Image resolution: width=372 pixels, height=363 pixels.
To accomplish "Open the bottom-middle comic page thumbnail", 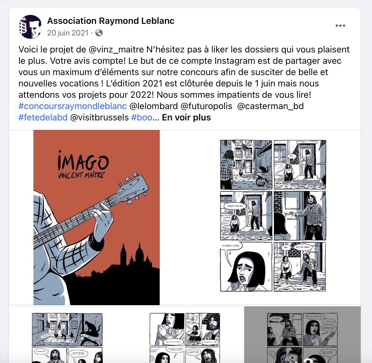I will click(185, 335).
